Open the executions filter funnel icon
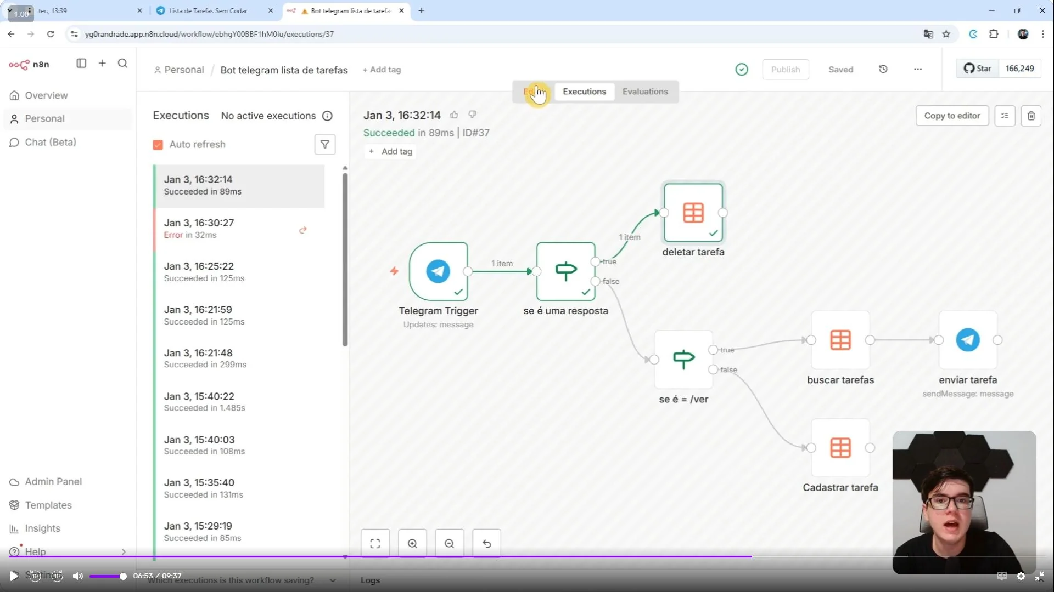 325,145
